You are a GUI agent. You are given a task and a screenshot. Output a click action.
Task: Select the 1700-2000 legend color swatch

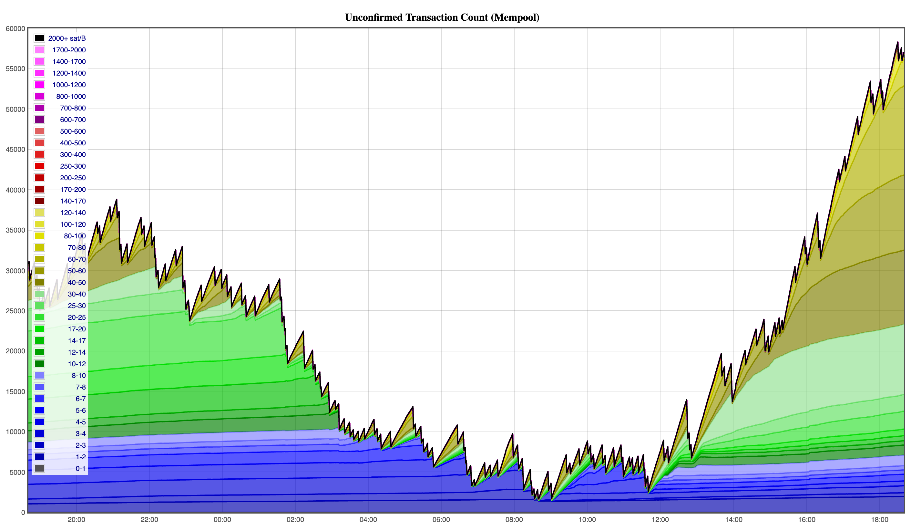[39, 50]
